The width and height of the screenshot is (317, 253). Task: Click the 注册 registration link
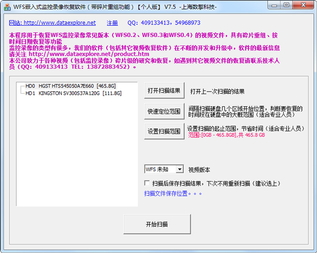click(x=113, y=23)
